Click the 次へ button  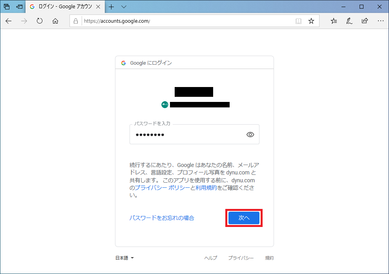click(244, 218)
